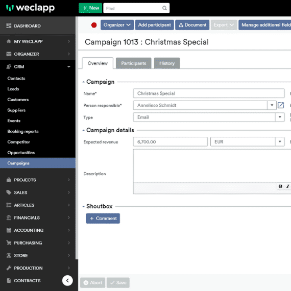The image size is (291, 291).
Task: Collapse the Shoutbox section
Action: coord(84,206)
